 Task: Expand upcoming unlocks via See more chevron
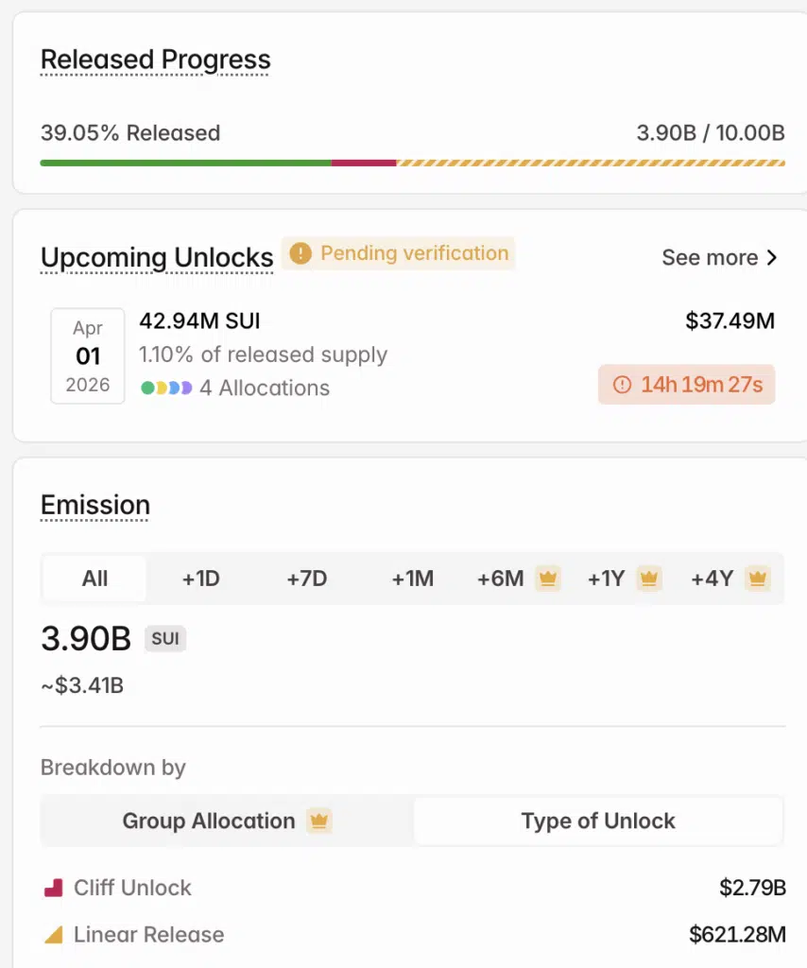771,258
